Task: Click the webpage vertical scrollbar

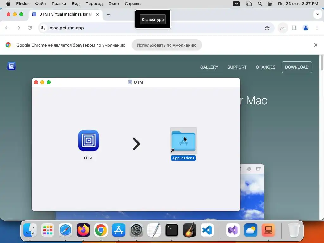Action: [321, 63]
